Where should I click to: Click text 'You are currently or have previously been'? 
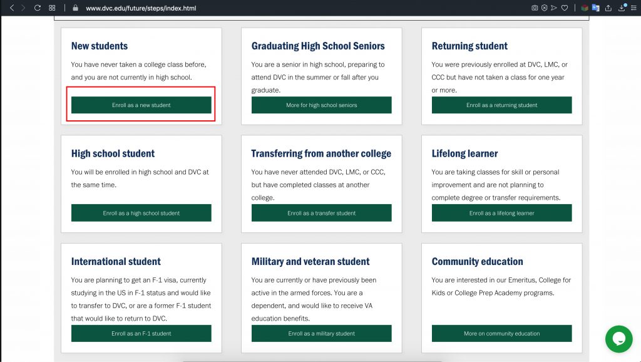314,280
